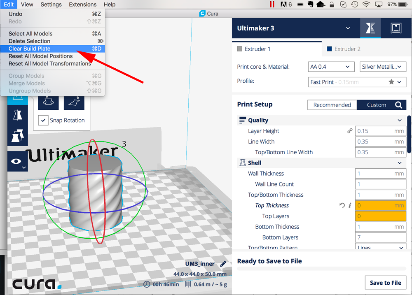412x295 pixels.
Task: Switch to the Extruder 1 tab
Action: tap(277, 49)
